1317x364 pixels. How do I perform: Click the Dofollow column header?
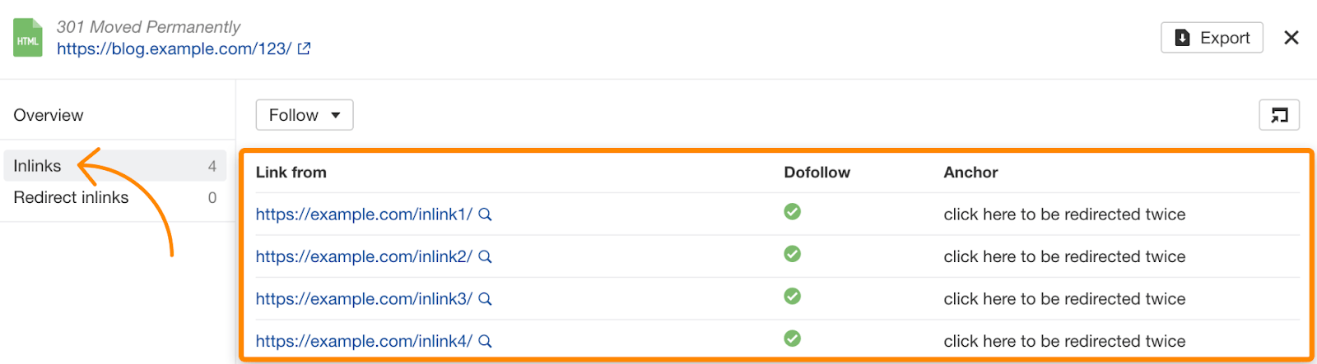coord(817,173)
